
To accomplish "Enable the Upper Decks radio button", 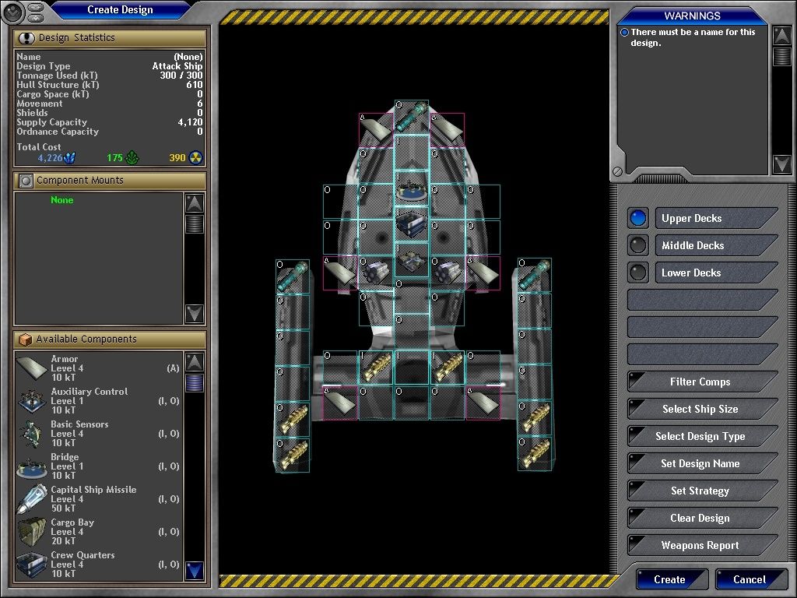I will click(x=638, y=218).
